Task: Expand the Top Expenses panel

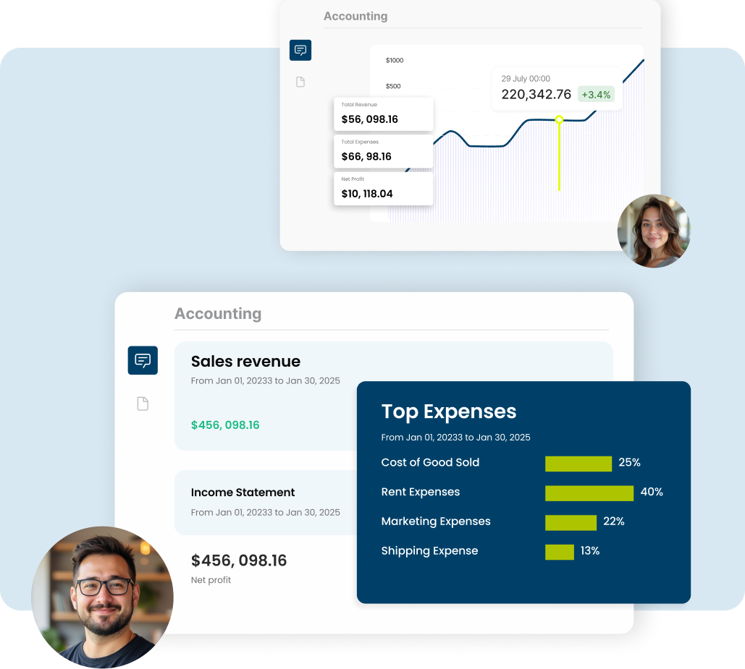Action: [x=448, y=411]
